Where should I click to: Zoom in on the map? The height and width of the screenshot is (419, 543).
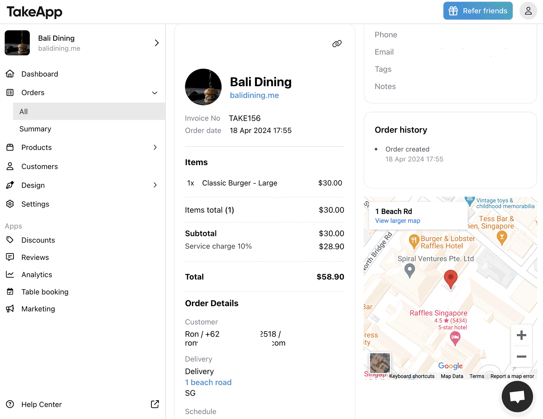[x=521, y=336]
